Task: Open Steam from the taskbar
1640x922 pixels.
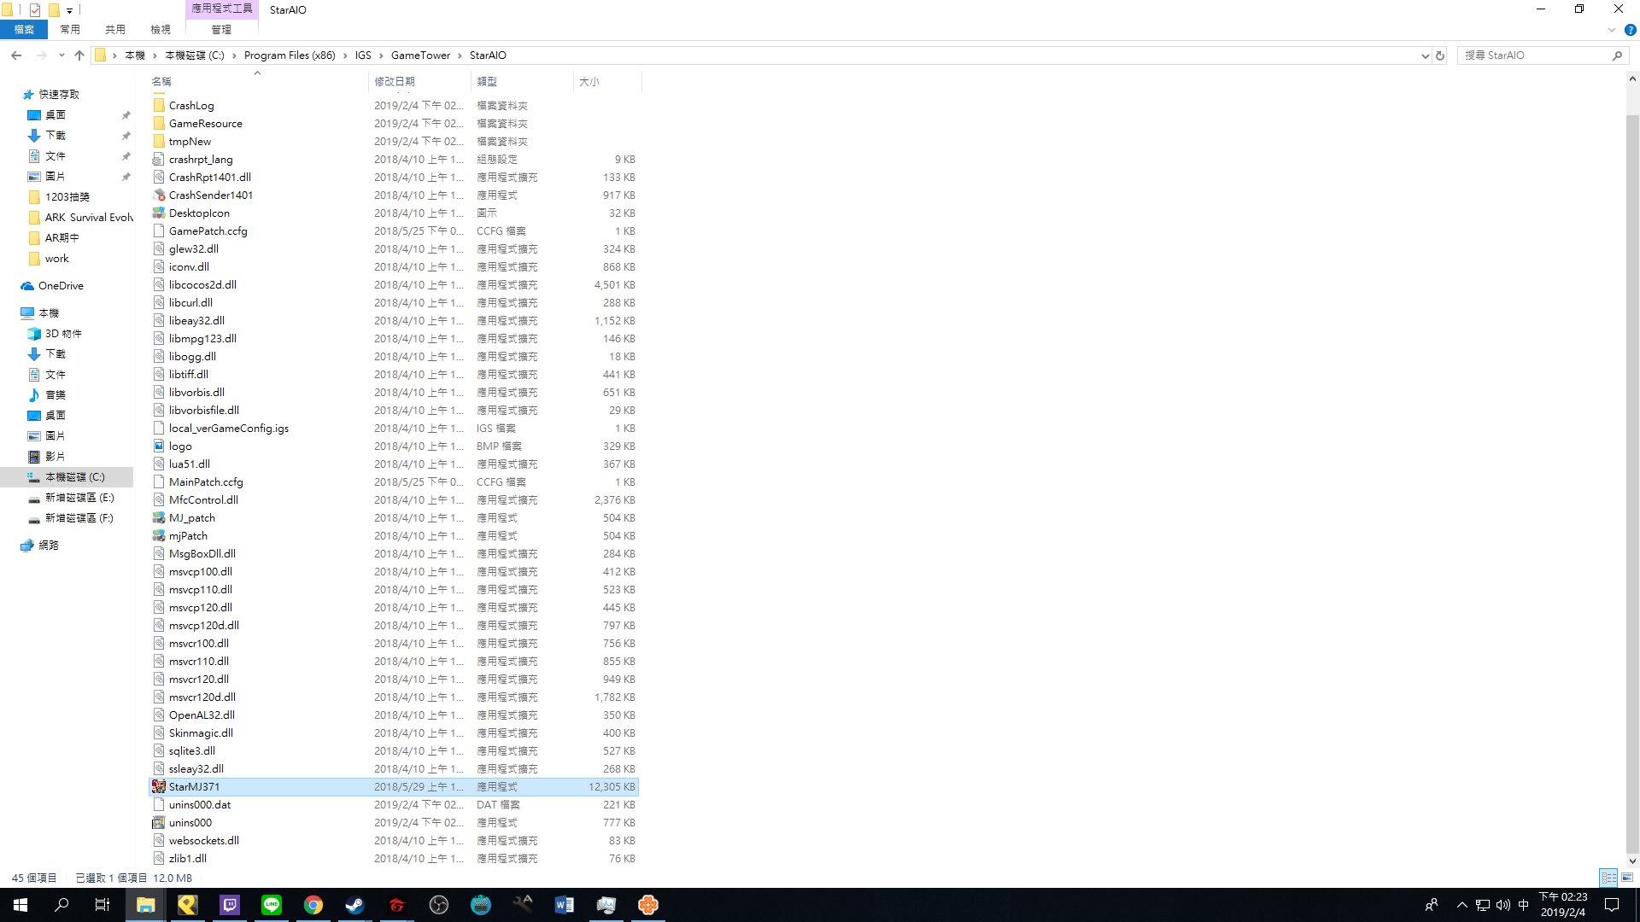Action: tap(355, 905)
